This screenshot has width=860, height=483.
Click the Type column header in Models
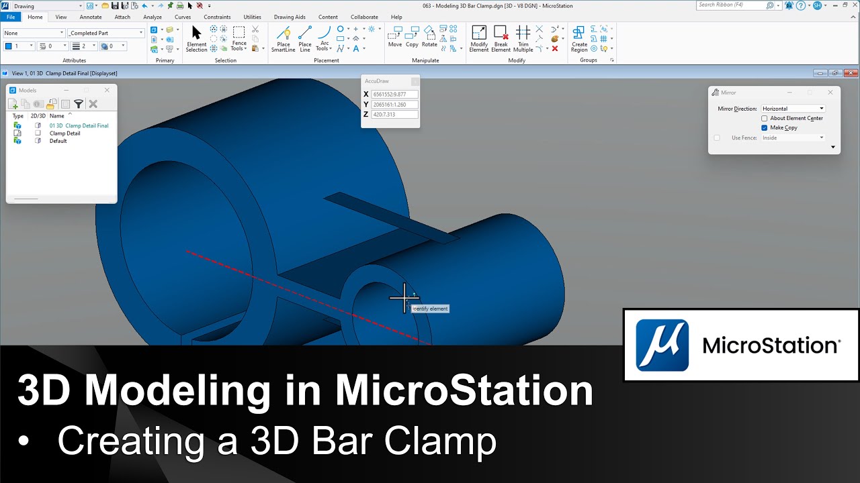pos(18,116)
